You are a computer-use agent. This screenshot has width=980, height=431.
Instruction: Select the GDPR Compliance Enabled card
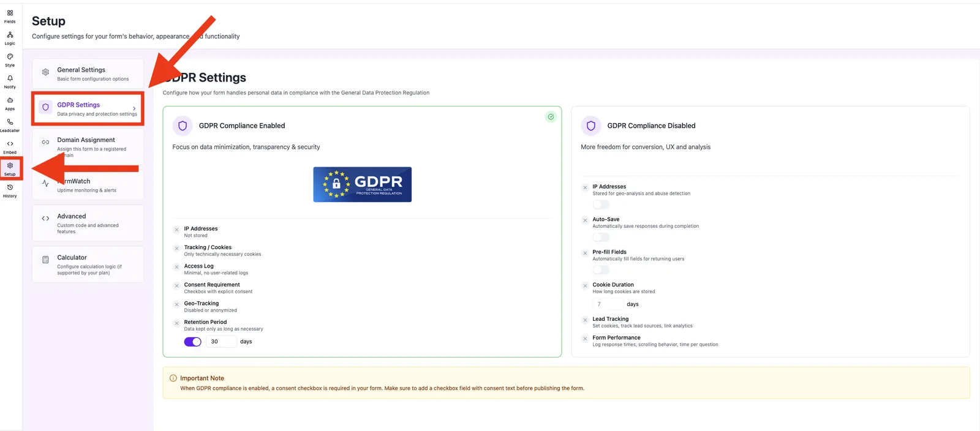coord(362,231)
